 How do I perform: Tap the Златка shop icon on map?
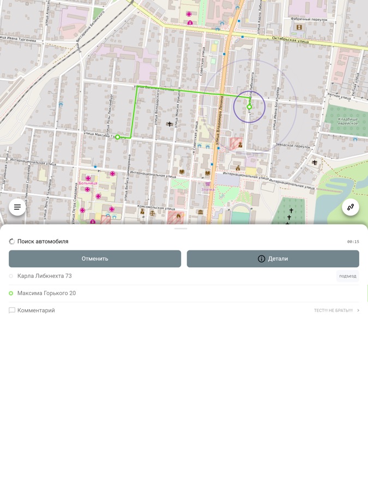tap(208, 184)
